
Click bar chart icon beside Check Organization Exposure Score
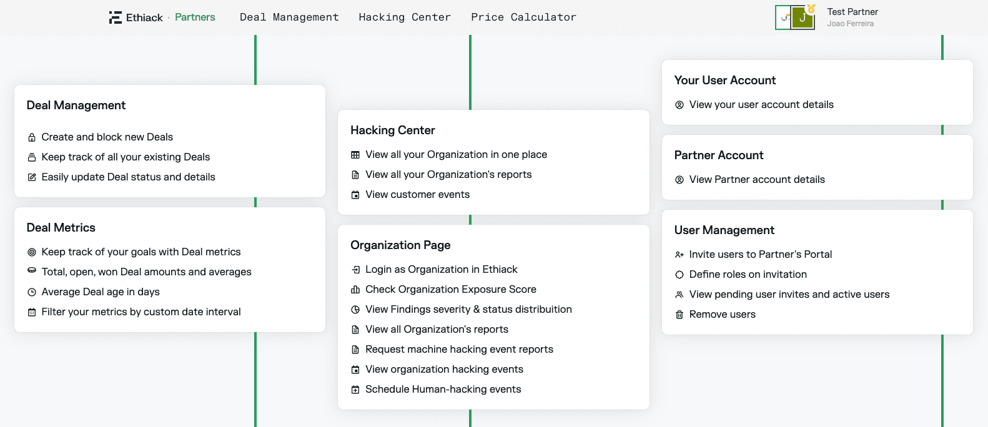pos(355,290)
